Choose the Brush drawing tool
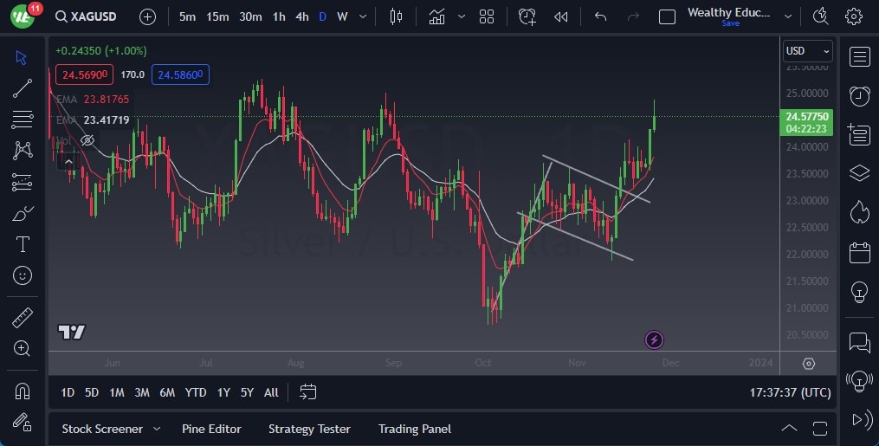This screenshot has height=446, width=879. [x=23, y=213]
